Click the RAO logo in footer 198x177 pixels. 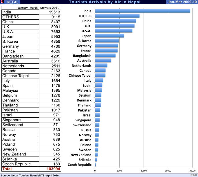tap(194, 175)
